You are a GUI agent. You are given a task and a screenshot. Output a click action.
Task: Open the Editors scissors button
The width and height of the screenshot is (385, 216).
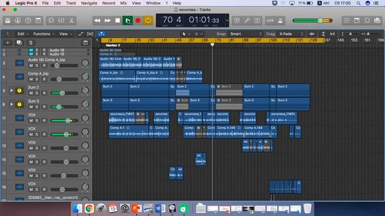(72, 20)
